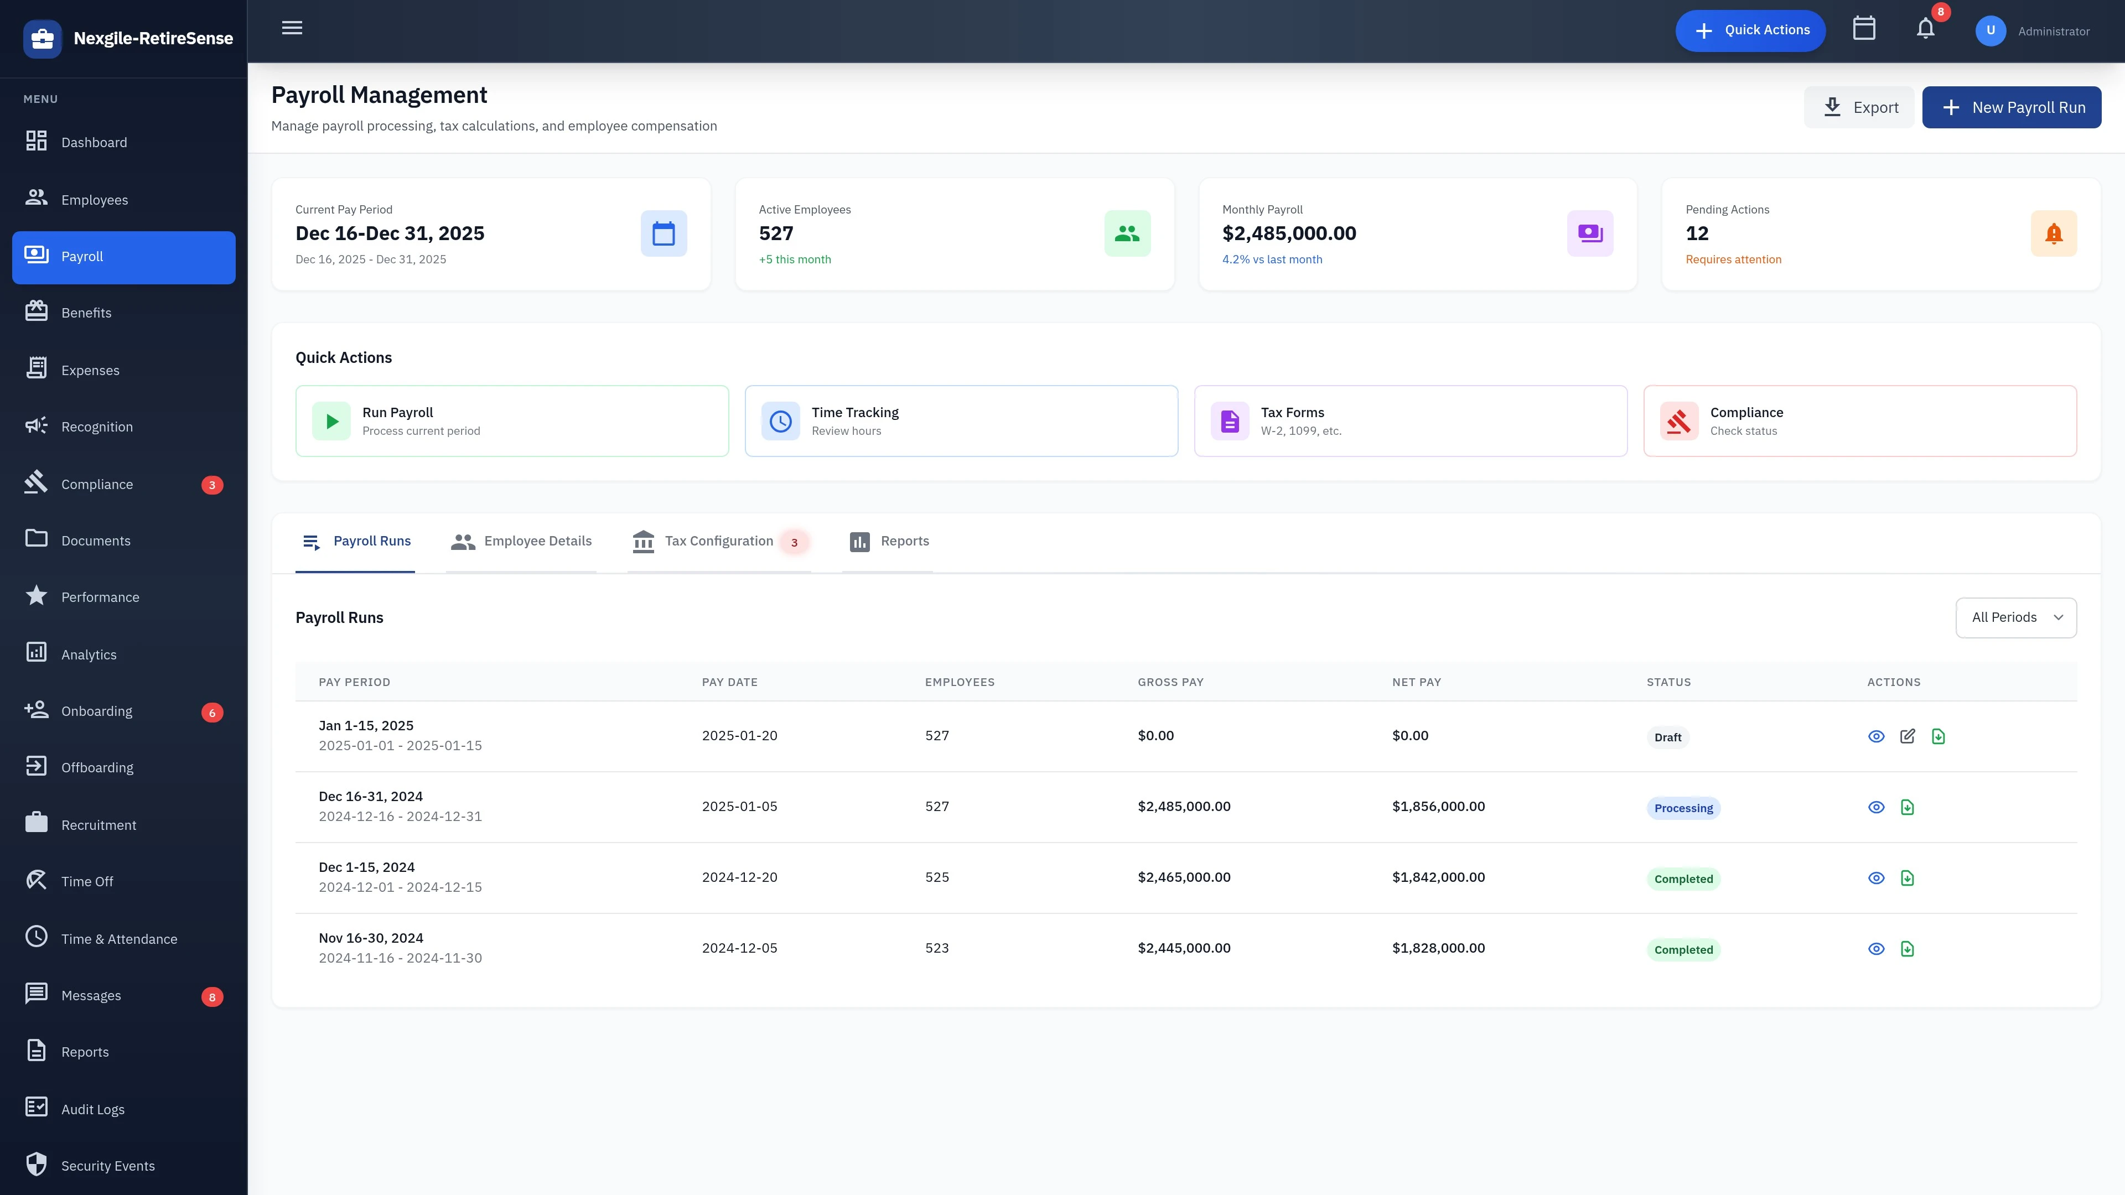Click the calendar icon in the top bar
This screenshot has height=1195, width=2125.
(1864, 30)
